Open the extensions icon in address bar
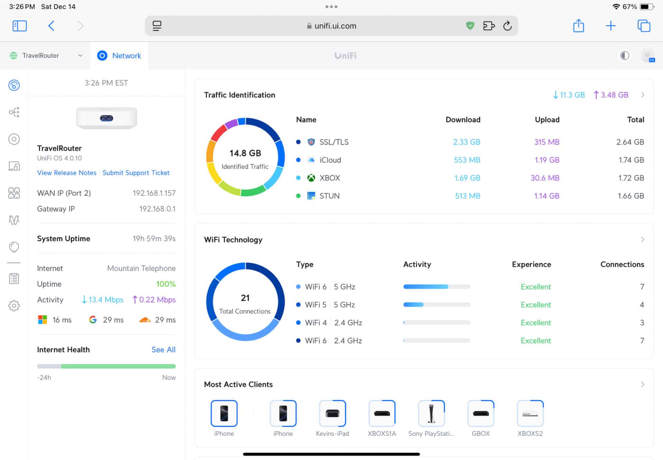Viewport: 663px width, 460px height. (x=489, y=26)
